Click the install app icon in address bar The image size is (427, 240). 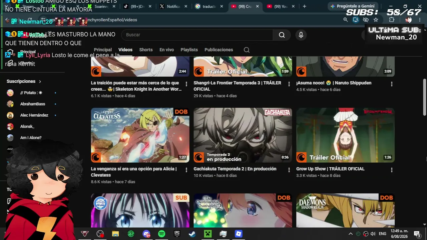pyautogui.click(x=356, y=20)
